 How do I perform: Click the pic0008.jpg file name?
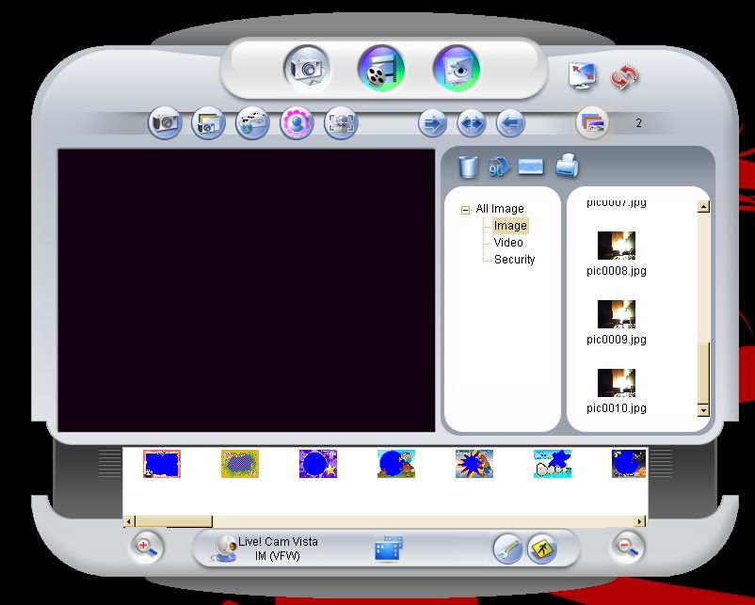617,271
